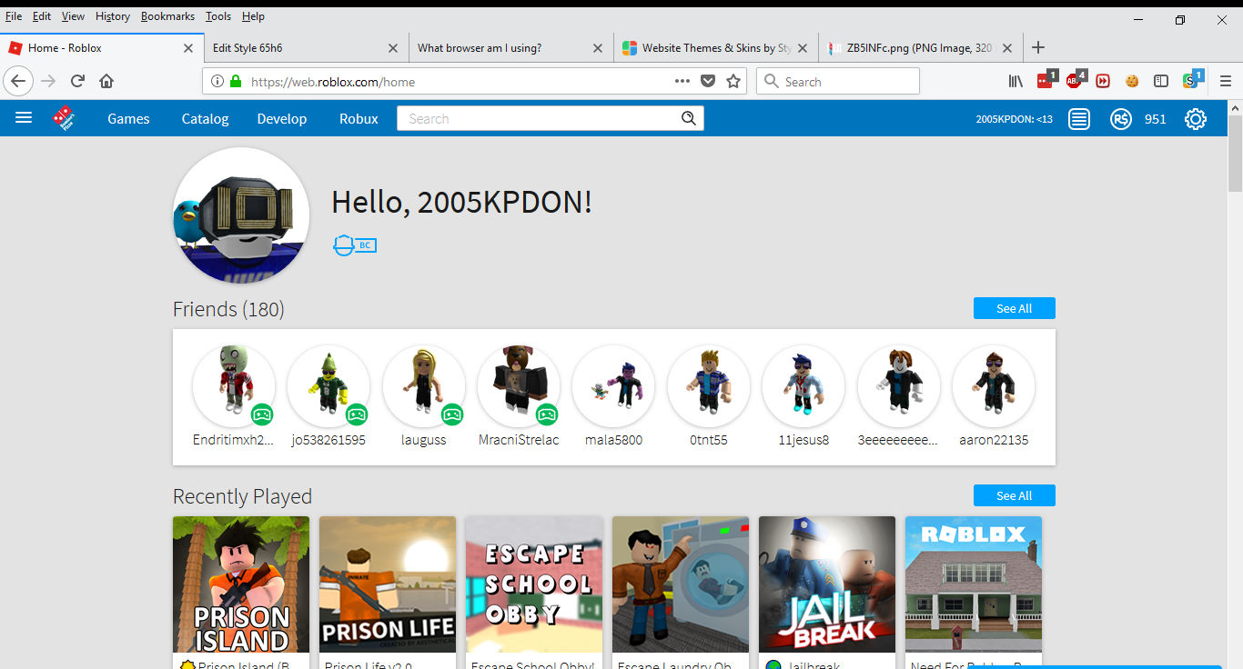Switch to Website Themes & Skins tab
The image size is (1243, 669).
[x=715, y=48]
